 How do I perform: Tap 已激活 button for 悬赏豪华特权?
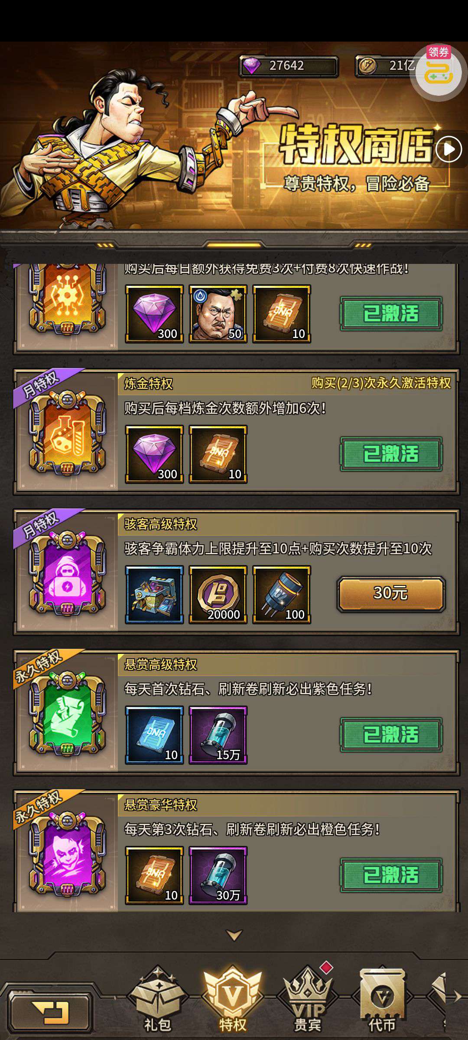[x=391, y=875]
